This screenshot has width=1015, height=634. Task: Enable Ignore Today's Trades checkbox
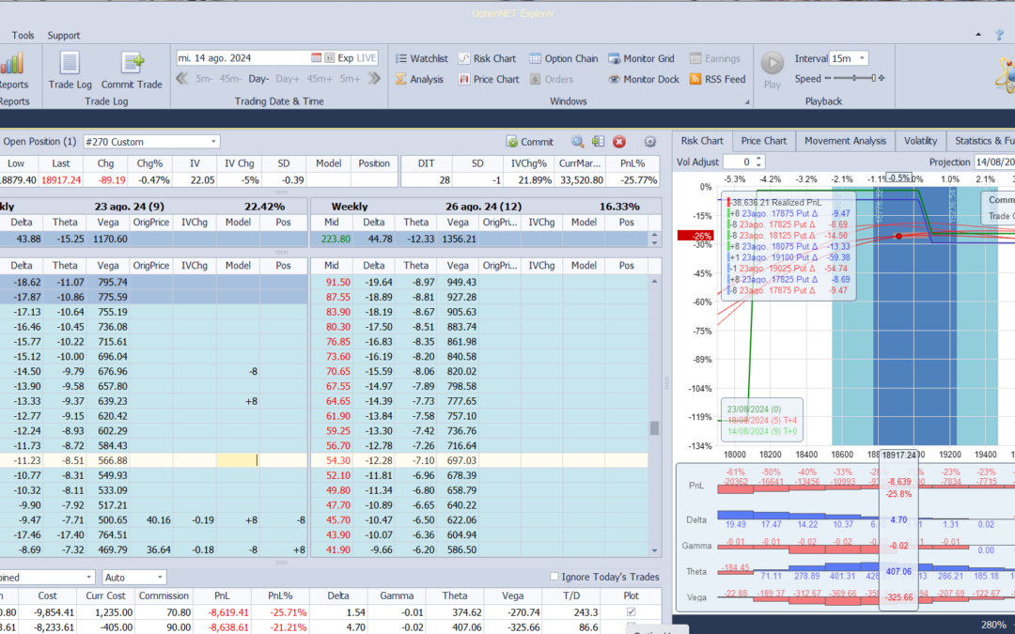(x=554, y=577)
